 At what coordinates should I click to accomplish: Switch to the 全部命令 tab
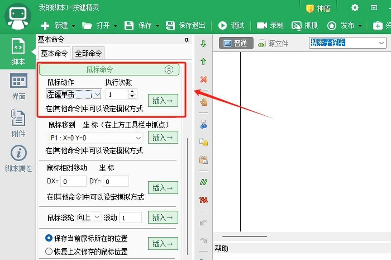click(88, 53)
